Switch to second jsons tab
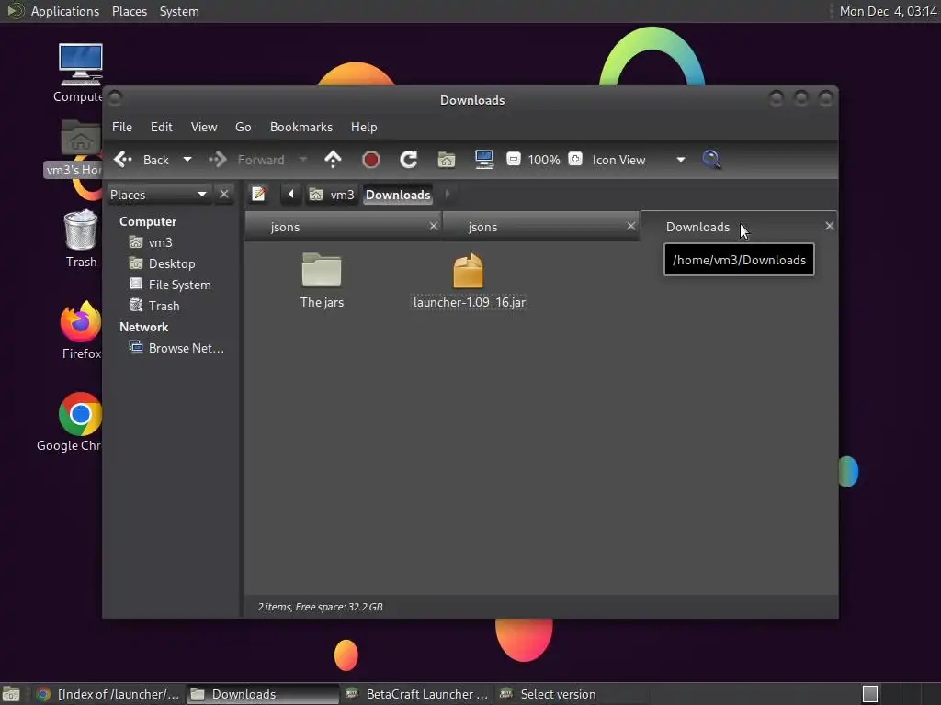This screenshot has width=941, height=705. tap(540, 227)
